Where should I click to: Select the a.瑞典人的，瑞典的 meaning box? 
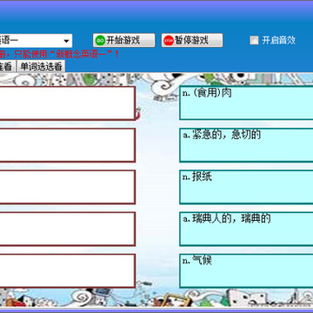coord(246,229)
